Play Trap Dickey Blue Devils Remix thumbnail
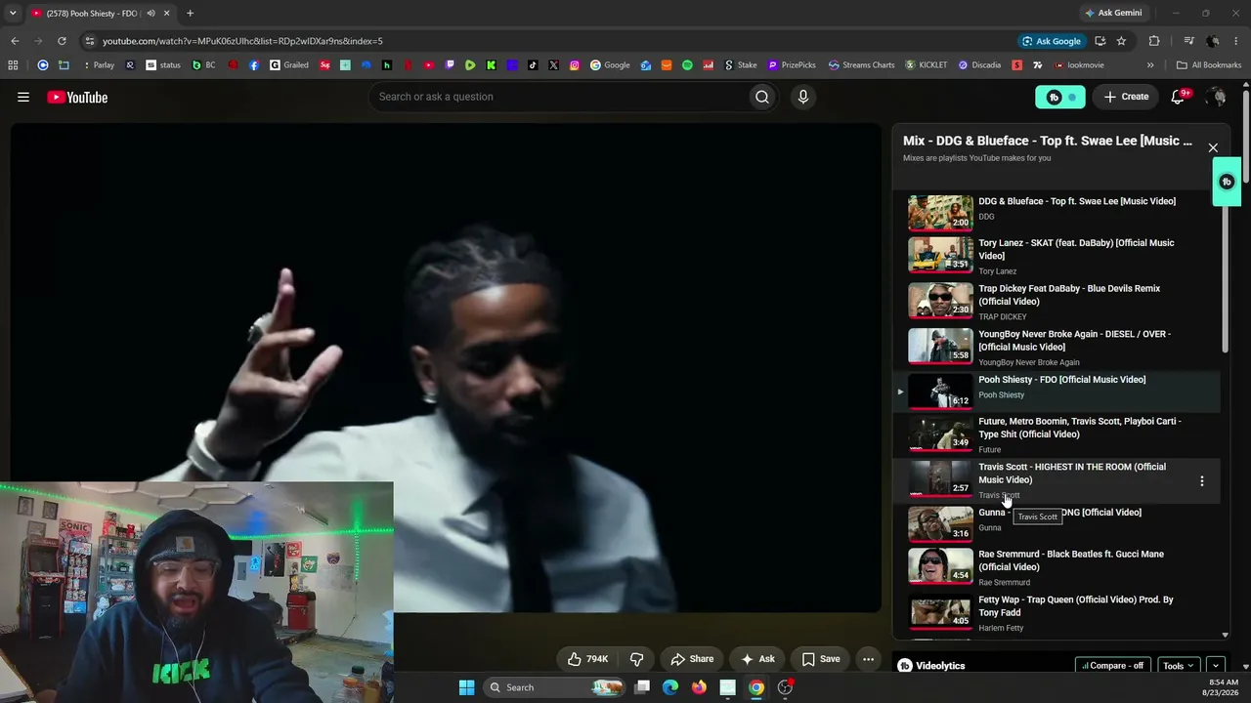Screen dimensions: 1251x703 click(940, 301)
